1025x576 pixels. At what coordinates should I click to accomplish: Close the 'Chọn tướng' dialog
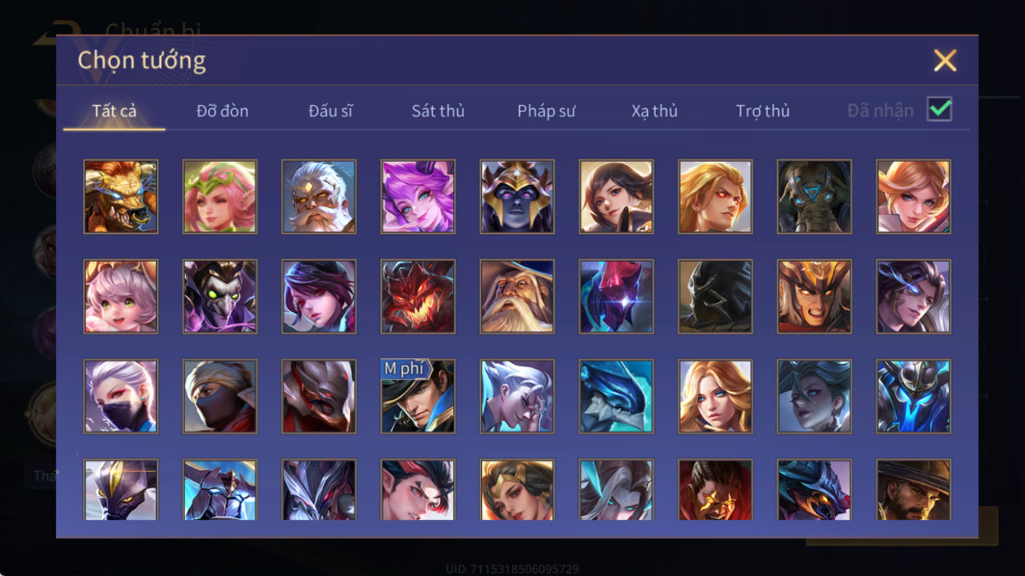pos(945,60)
